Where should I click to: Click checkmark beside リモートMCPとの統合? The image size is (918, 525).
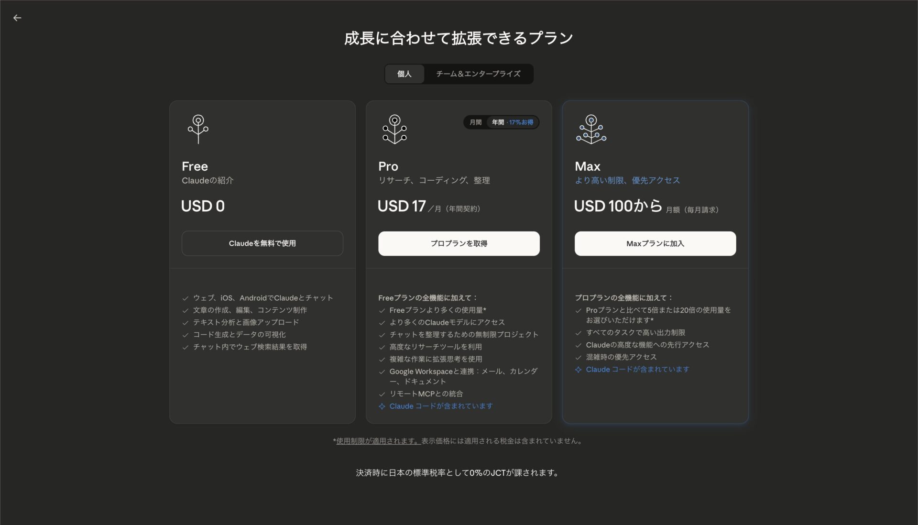coord(382,394)
